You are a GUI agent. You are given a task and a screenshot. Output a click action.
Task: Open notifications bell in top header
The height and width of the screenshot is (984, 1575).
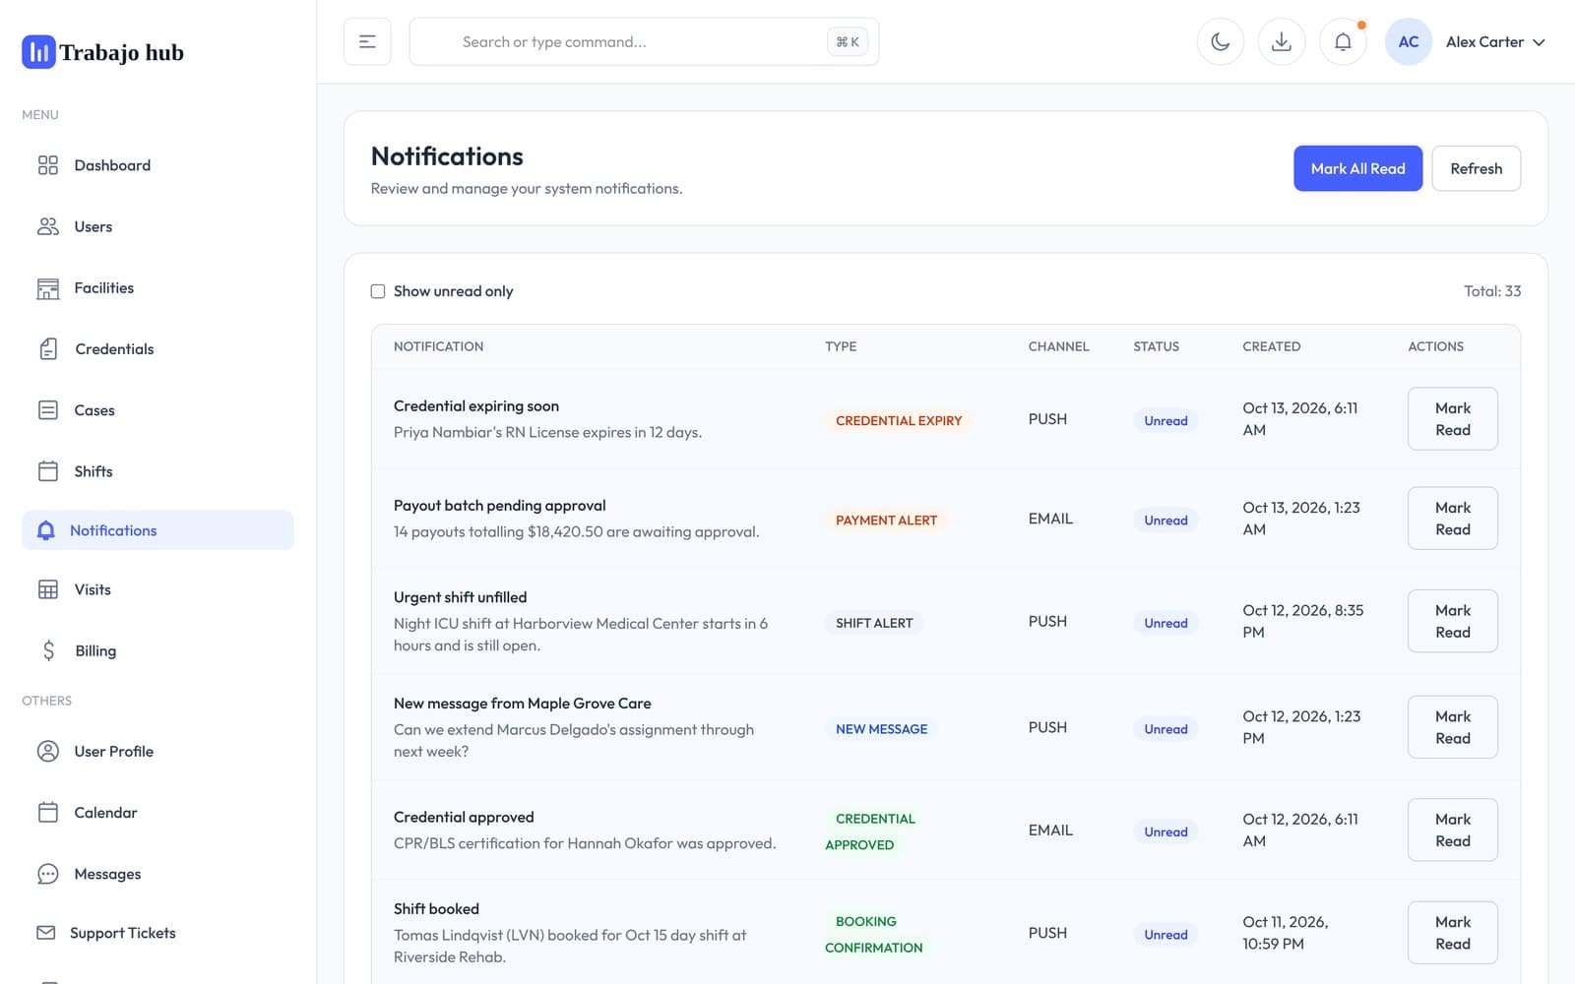tap(1343, 41)
